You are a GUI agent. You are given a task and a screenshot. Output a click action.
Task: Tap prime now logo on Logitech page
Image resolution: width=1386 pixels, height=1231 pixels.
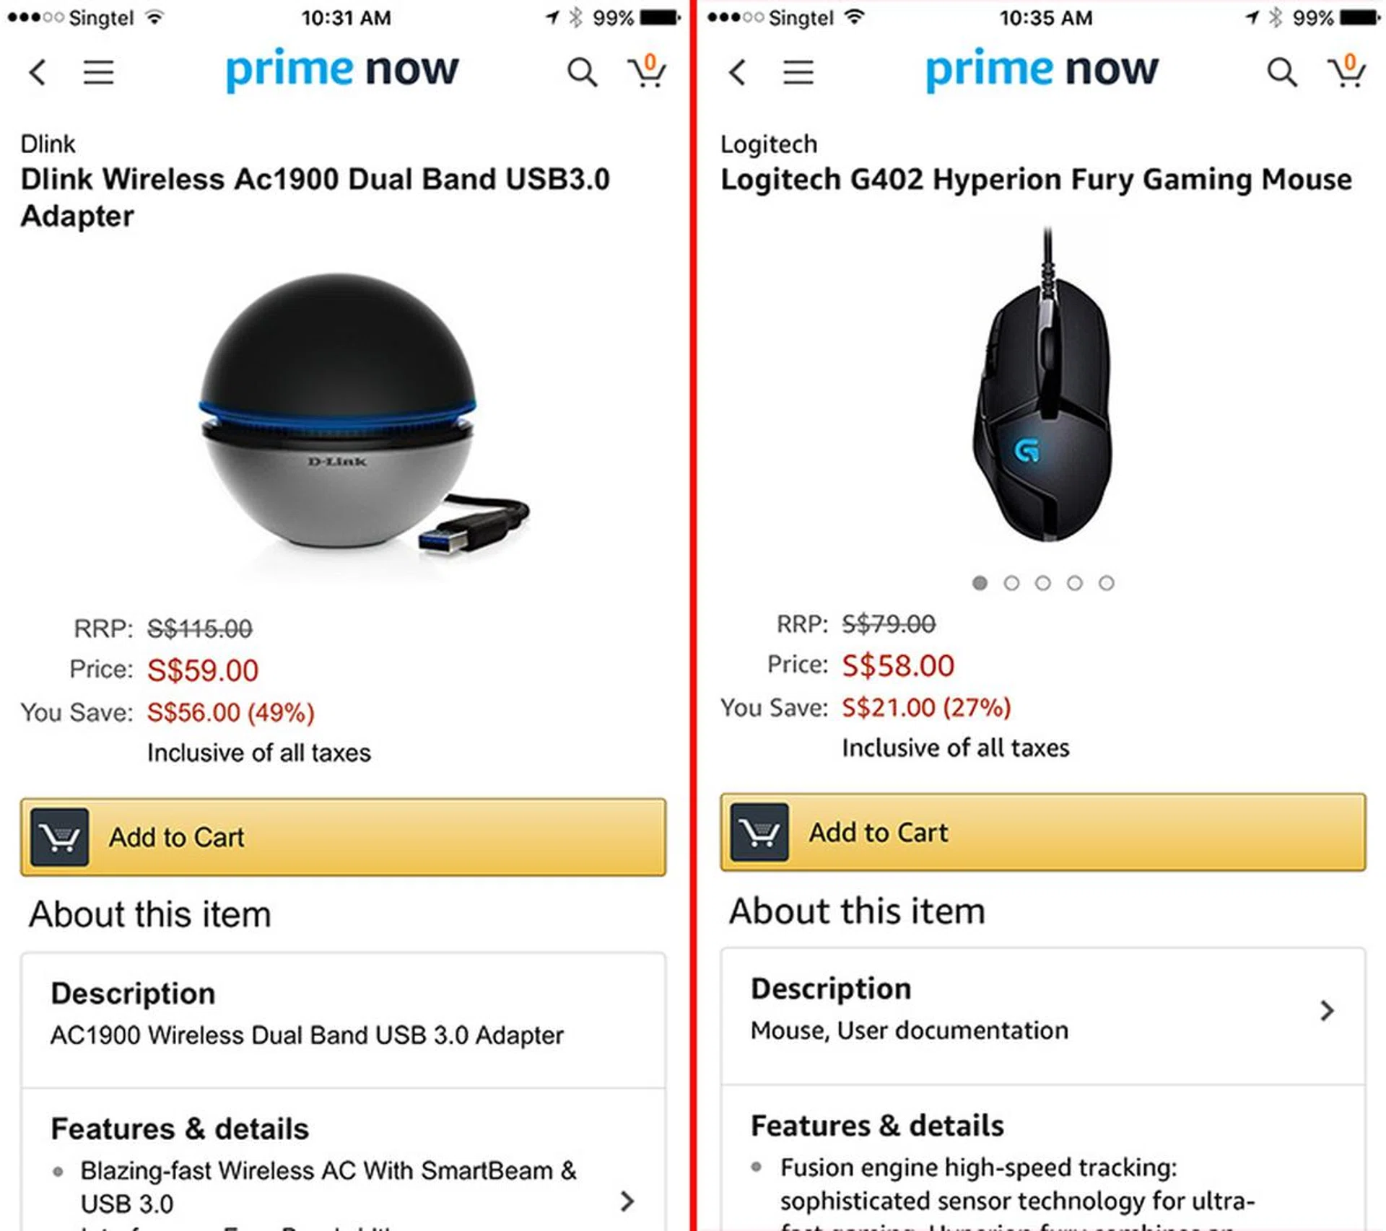(1042, 70)
